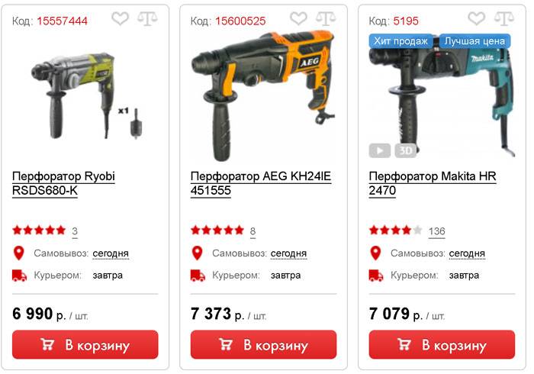This screenshot has height=374, width=534.
Task: Open the Makita 3D view badge
Action: pyautogui.click(x=405, y=150)
